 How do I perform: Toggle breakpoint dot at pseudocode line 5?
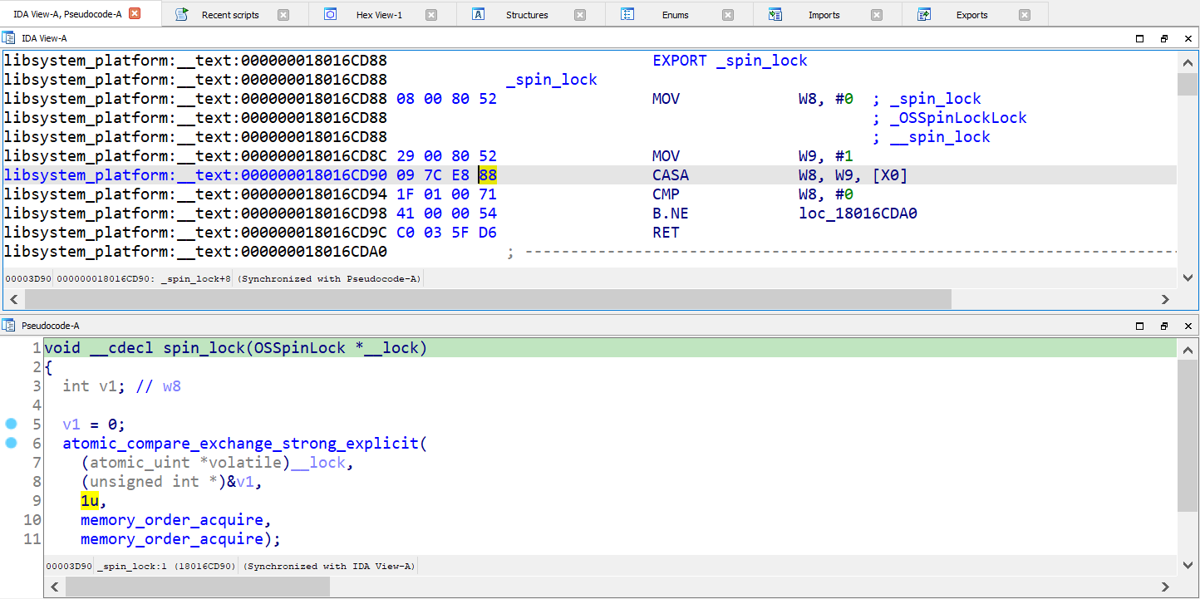(11, 424)
